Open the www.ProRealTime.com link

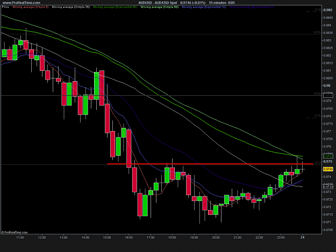click(x=22, y=3)
